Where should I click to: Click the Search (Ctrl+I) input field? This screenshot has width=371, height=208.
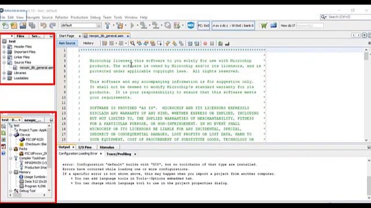point(349,17)
